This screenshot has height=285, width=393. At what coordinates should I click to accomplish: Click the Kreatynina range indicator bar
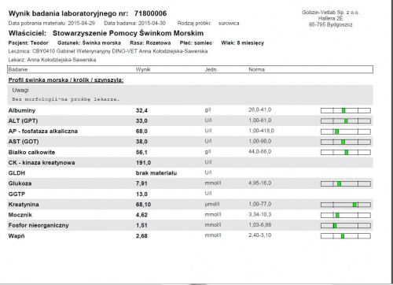(346, 205)
